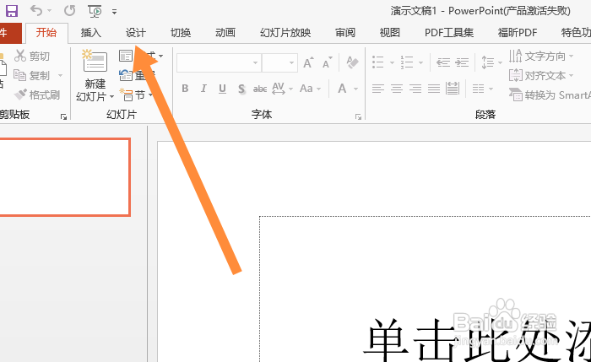Click the font name combo box
Viewport: 591px width, 362px height.
pos(219,63)
